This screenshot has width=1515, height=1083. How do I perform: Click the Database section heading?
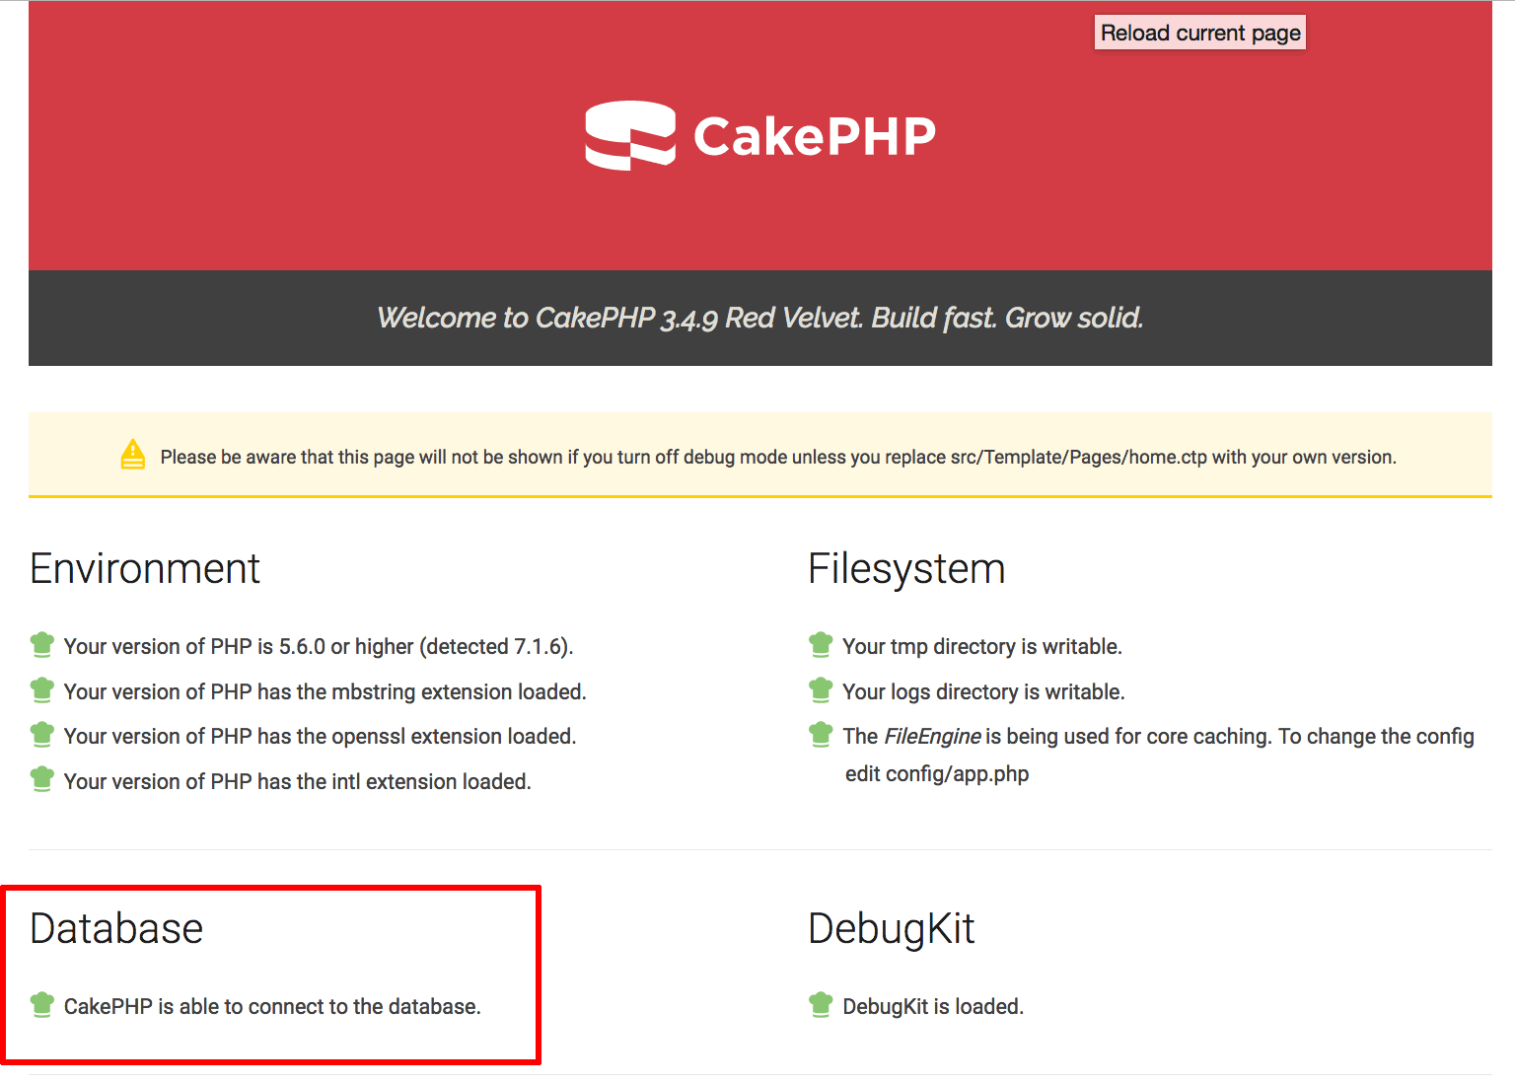pos(116,929)
